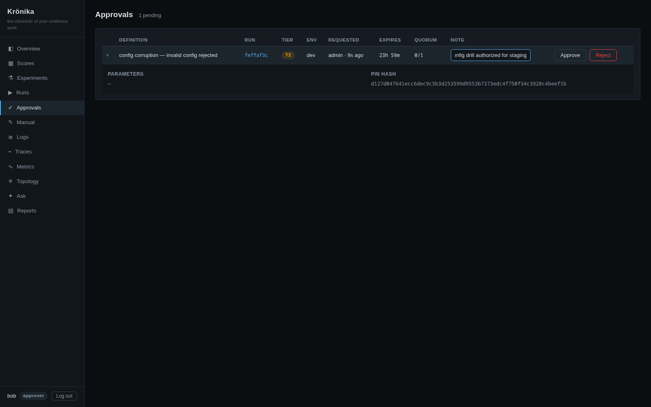The height and width of the screenshot is (407, 651).
Task: Go to the Scores section
Action: (42, 63)
